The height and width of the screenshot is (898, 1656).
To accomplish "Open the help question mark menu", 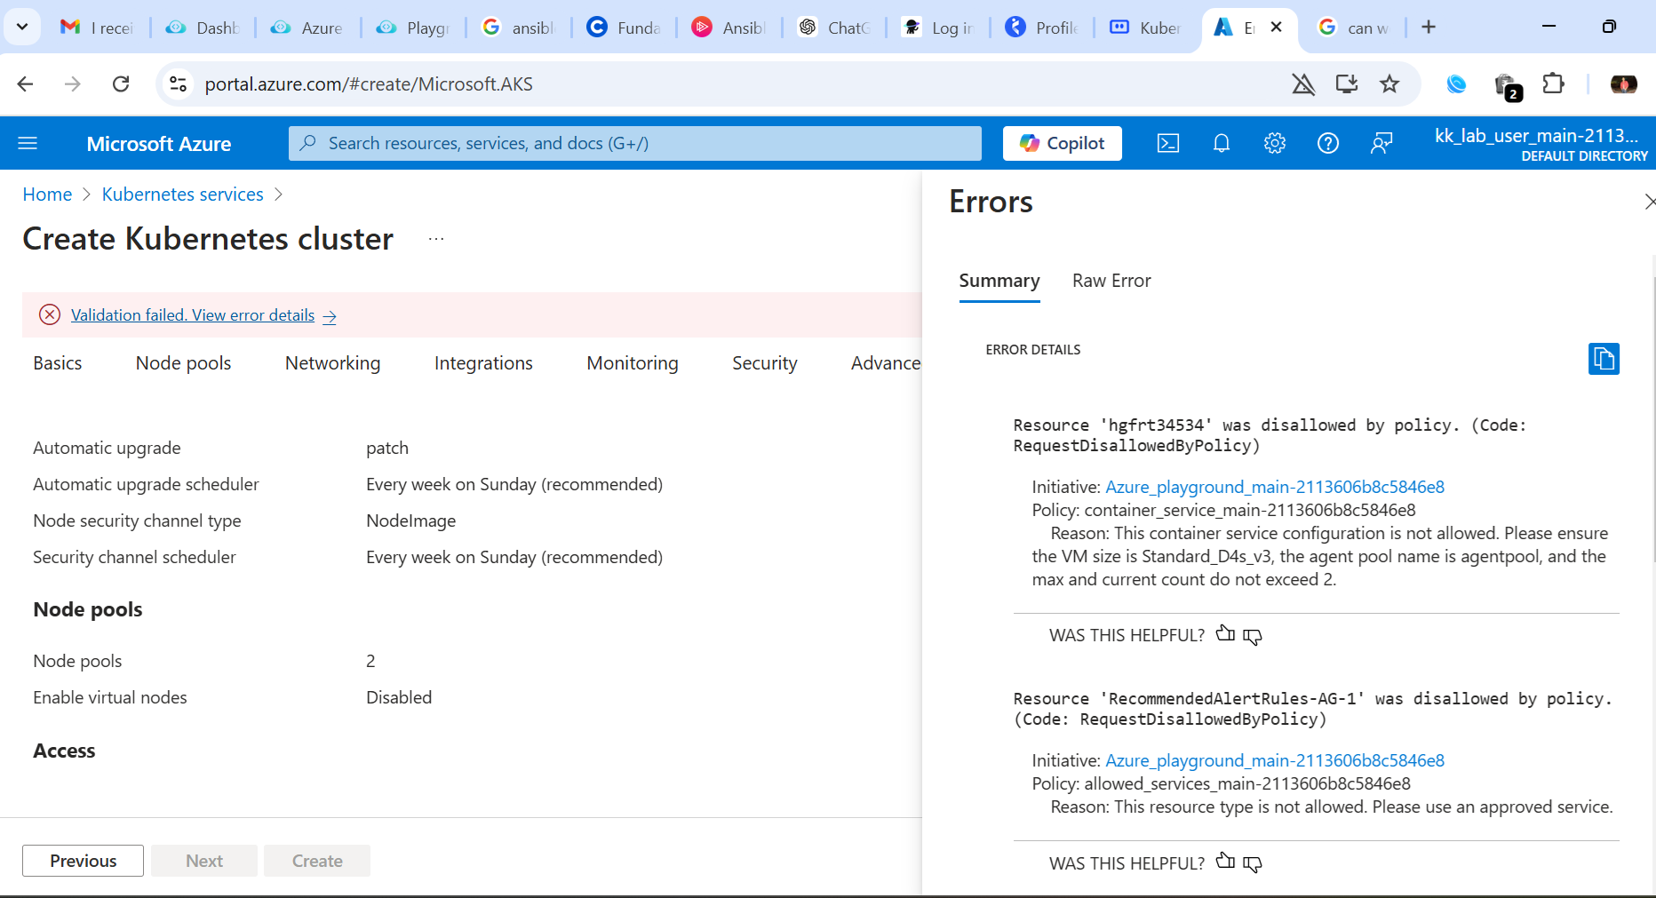I will click(x=1328, y=143).
